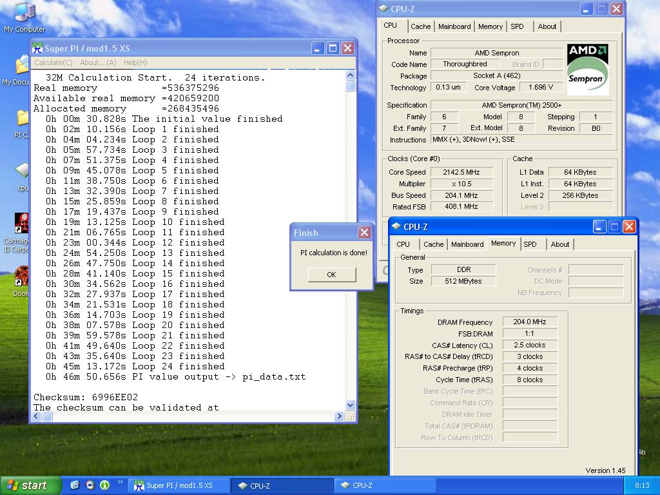
Task: Launch Carmageddon II Carpocalypse desktop shortcut
Action: pos(21,223)
